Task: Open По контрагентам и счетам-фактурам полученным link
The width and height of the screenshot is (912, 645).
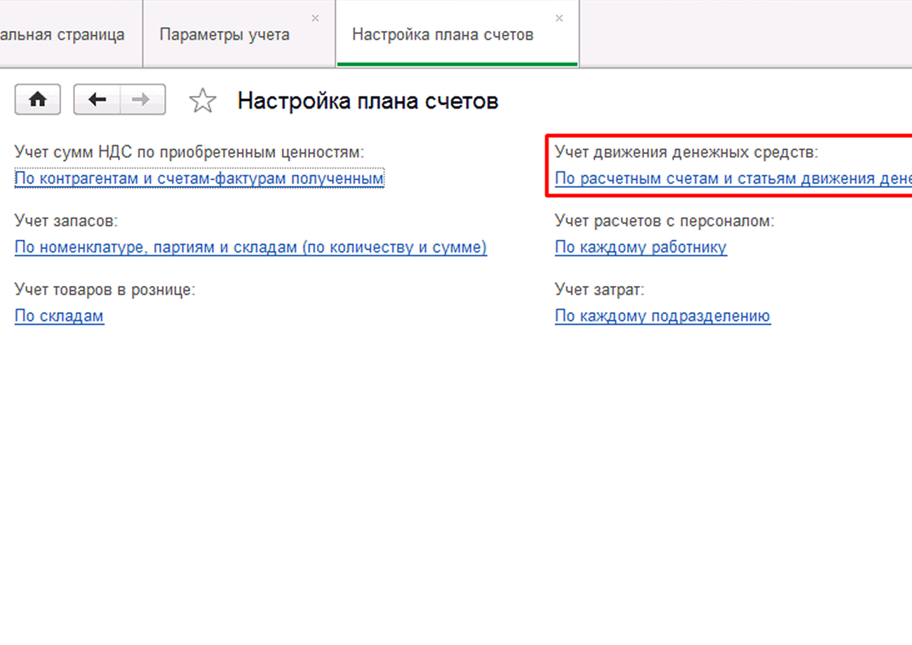Action: pyautogui.click(x=199, y=179)
